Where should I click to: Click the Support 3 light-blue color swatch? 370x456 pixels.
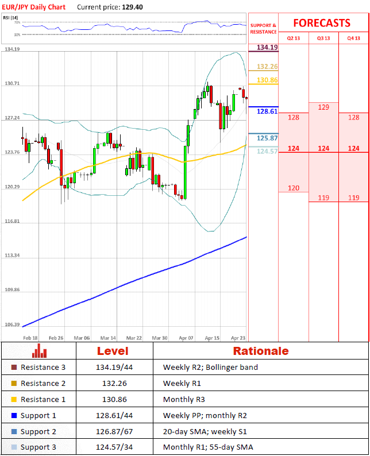[14, 447]
